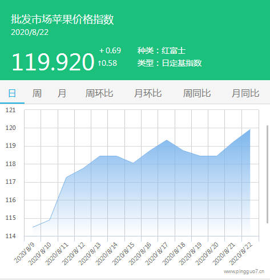Open the 周同比 tab
The image size is (270, 280).
click(197, 93)
